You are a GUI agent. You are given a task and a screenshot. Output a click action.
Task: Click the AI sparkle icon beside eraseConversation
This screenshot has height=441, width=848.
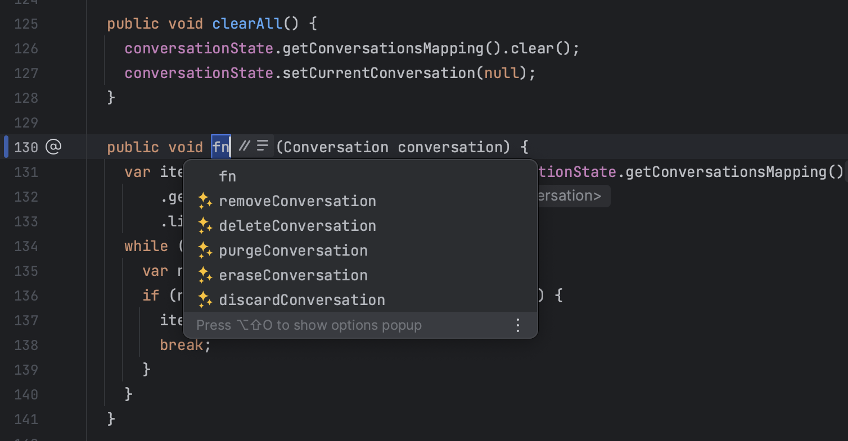[205, 275]
